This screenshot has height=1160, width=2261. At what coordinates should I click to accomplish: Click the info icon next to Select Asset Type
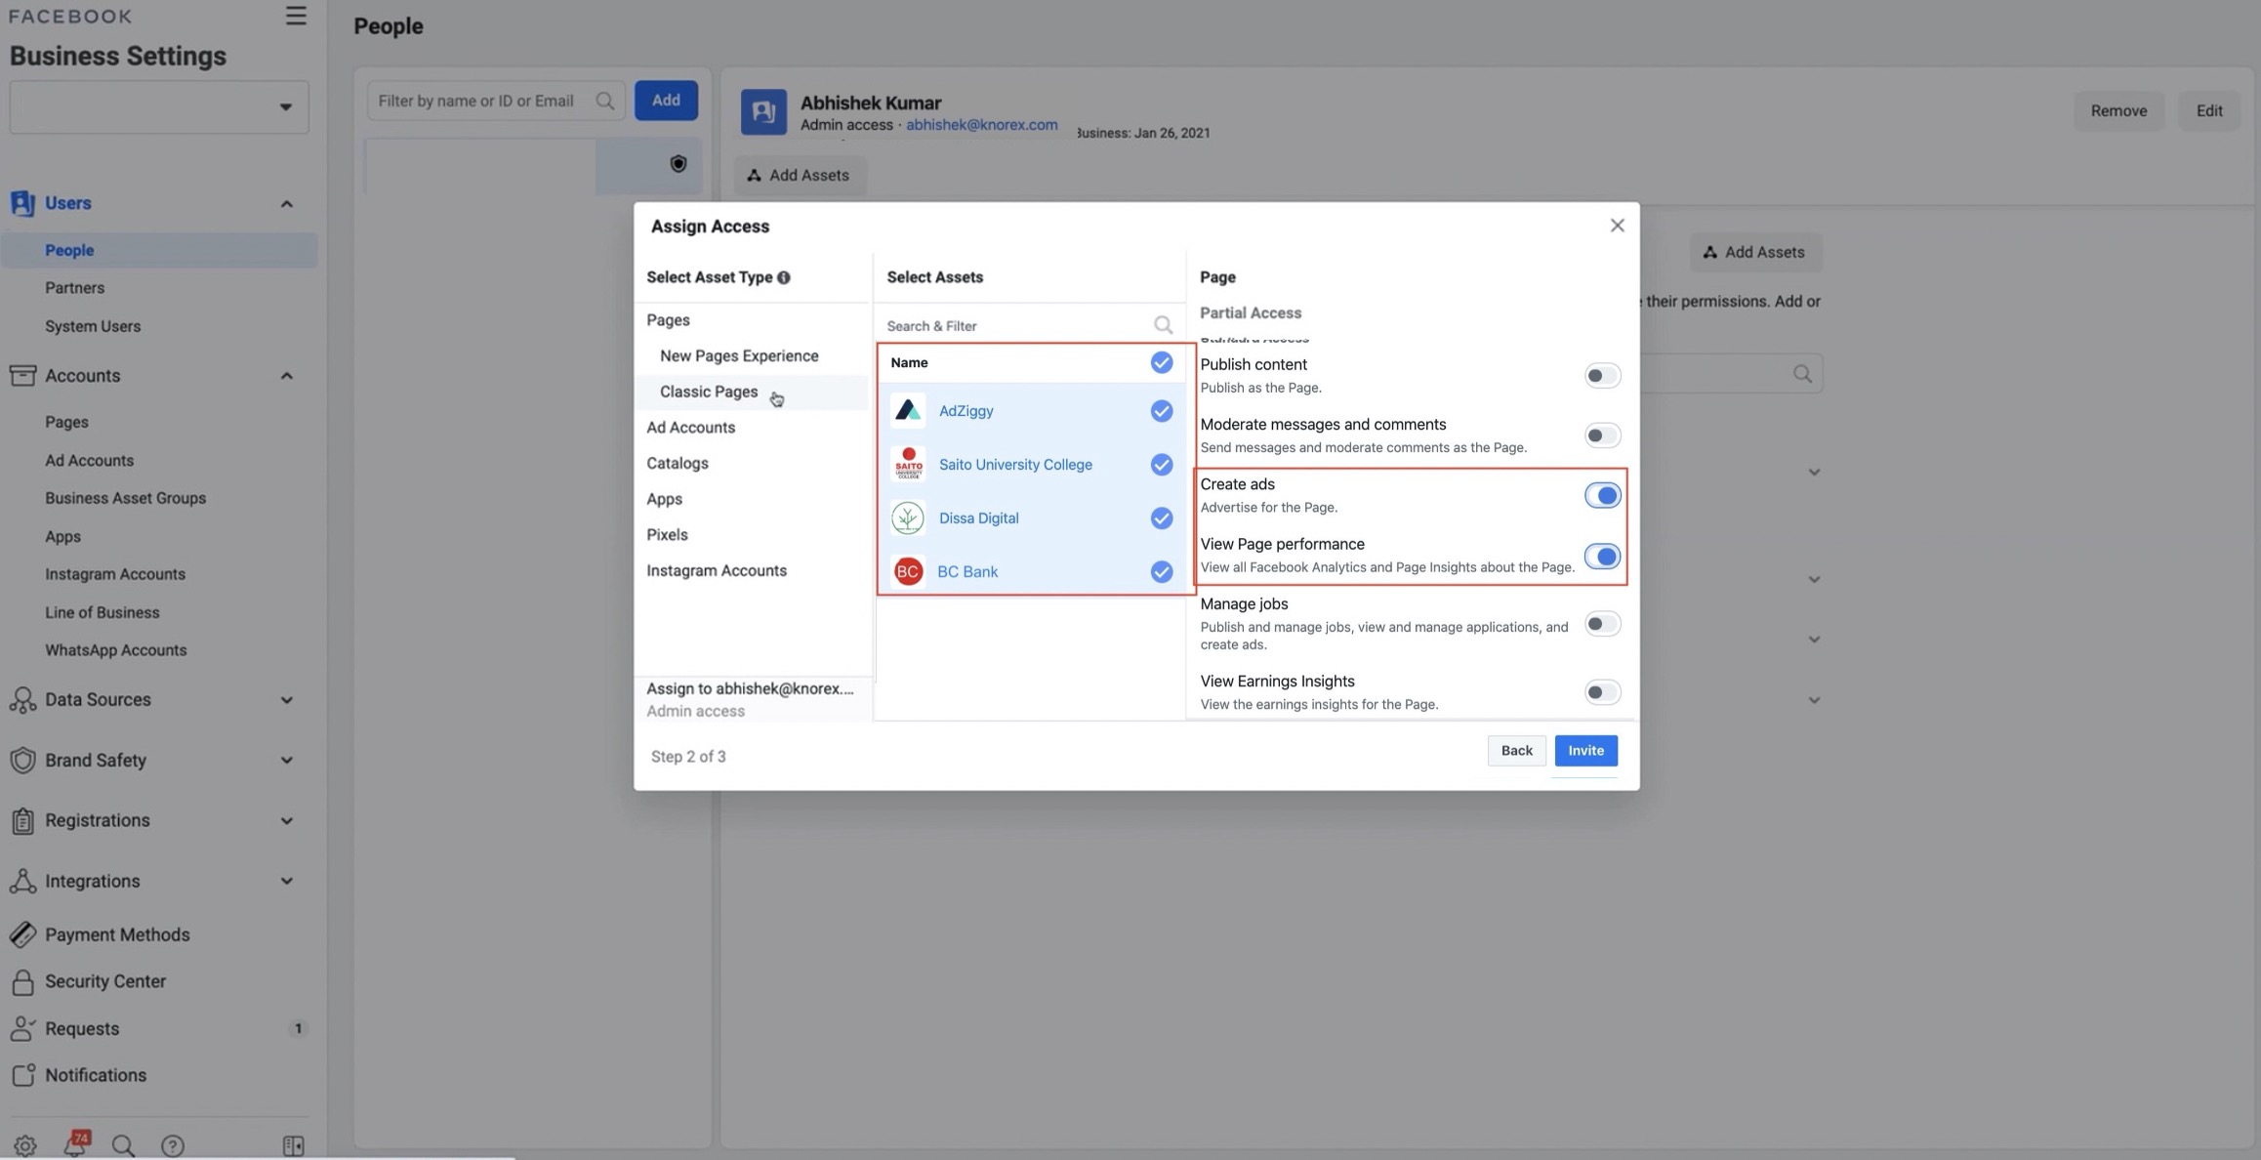coord(783,277)
